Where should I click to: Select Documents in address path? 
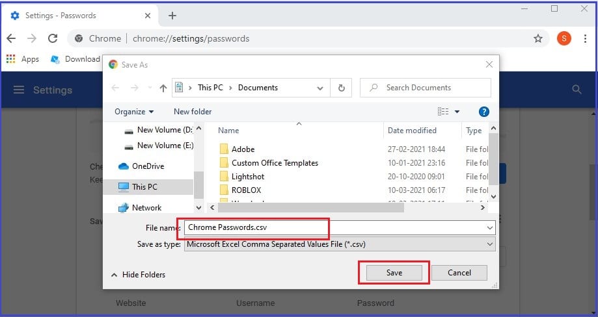pos(258,88)
